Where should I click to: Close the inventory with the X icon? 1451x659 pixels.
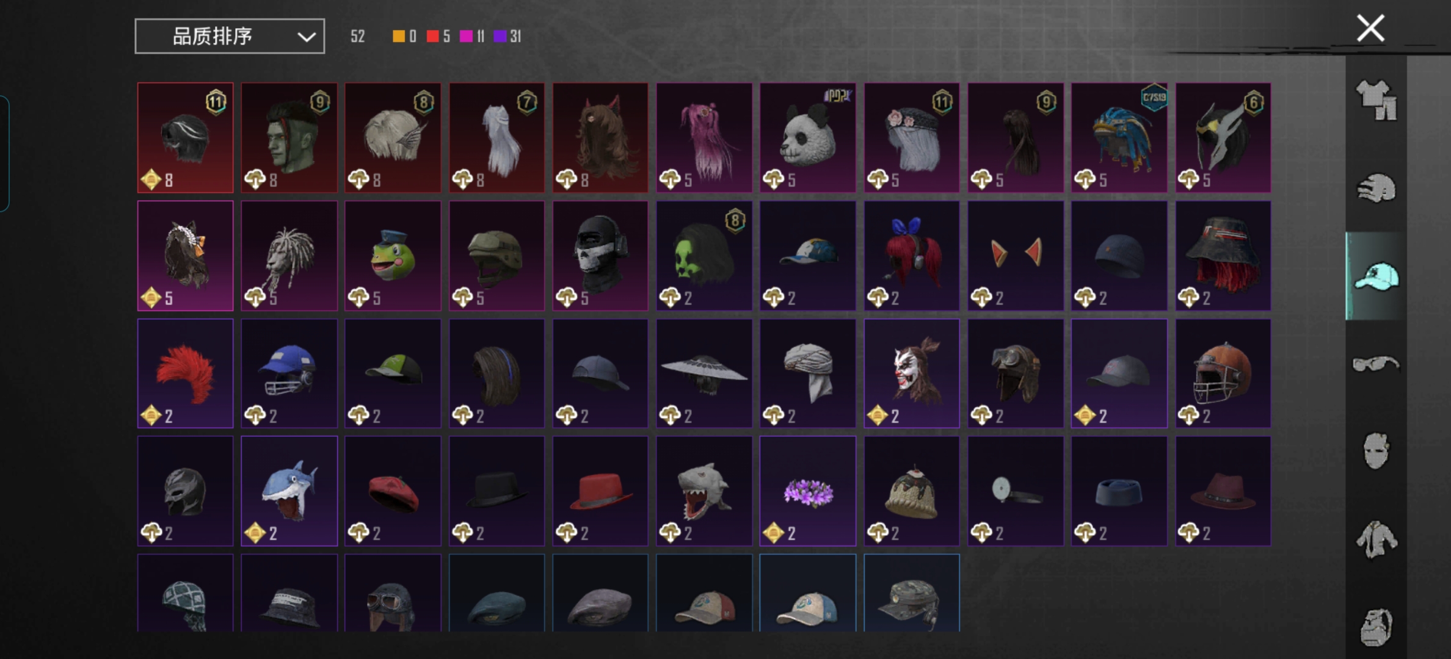(x=1370, y=28)
